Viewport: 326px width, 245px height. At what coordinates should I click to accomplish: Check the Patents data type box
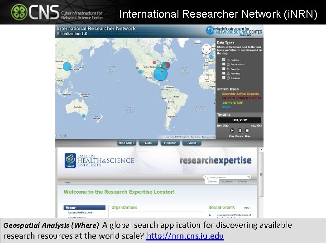(x=224, y=69)
